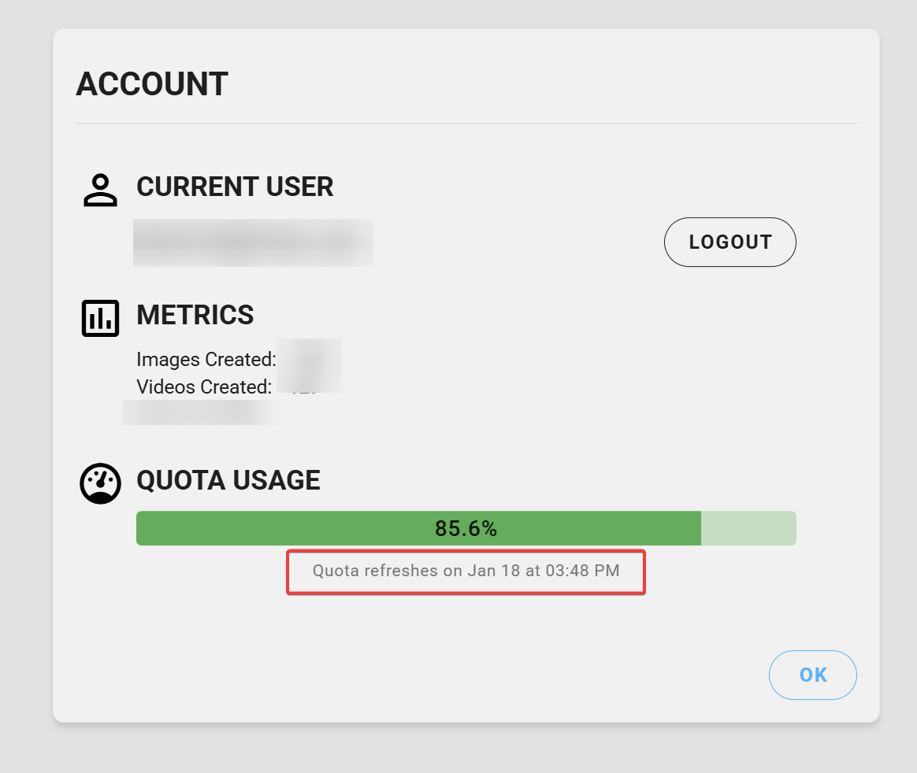Click the Videos Created label

(x=204, y=387)
